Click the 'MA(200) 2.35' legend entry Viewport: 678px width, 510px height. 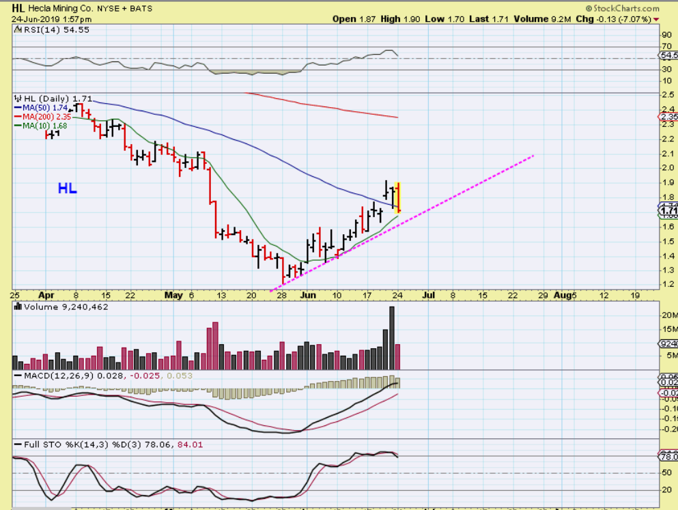43,117
